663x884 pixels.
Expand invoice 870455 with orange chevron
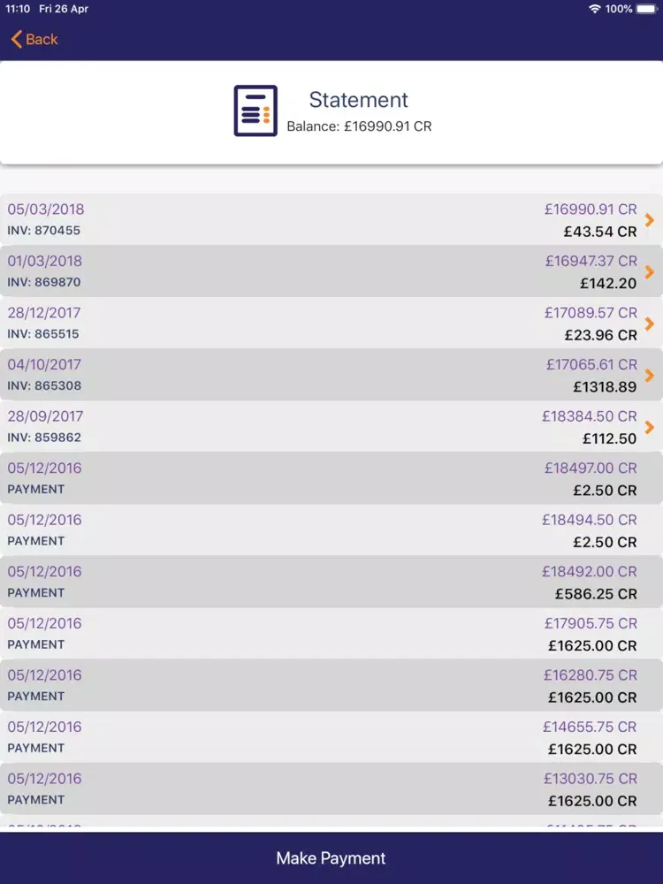(650, 220)
